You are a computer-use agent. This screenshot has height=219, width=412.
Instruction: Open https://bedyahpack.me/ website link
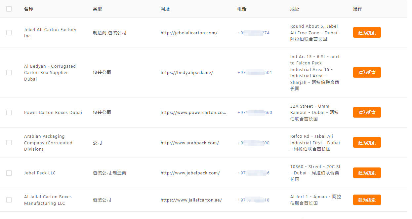coord(187,72)
